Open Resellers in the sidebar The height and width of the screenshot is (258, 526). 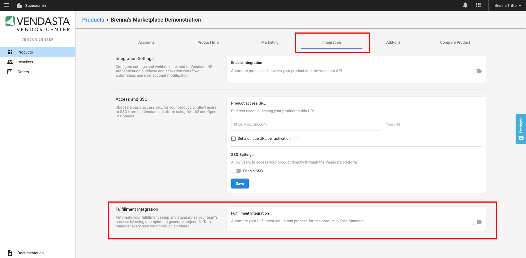pos(38,62)
